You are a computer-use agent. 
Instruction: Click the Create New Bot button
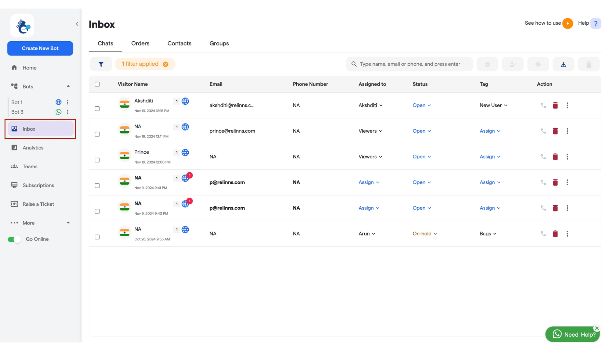click(40, 48)
